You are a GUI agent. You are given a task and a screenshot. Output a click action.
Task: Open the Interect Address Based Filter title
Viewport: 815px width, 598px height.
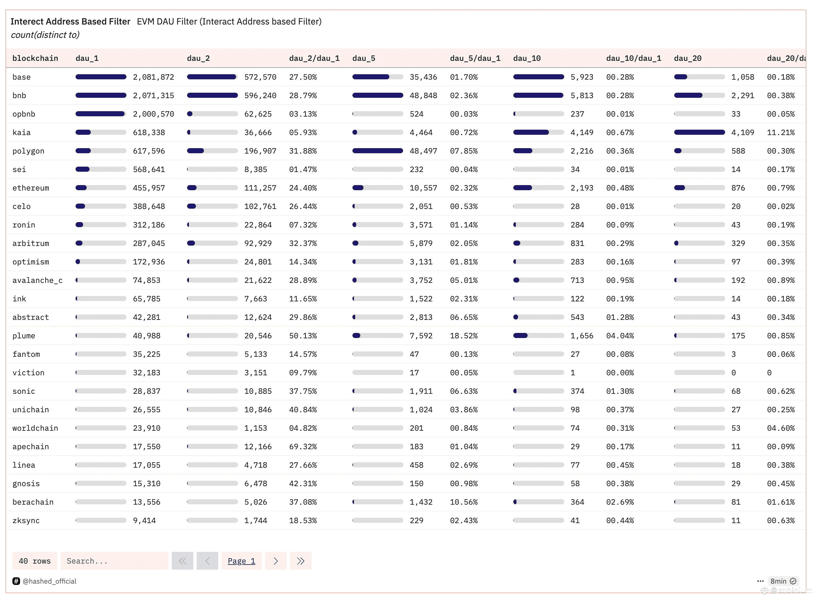[x=70, y=21]
